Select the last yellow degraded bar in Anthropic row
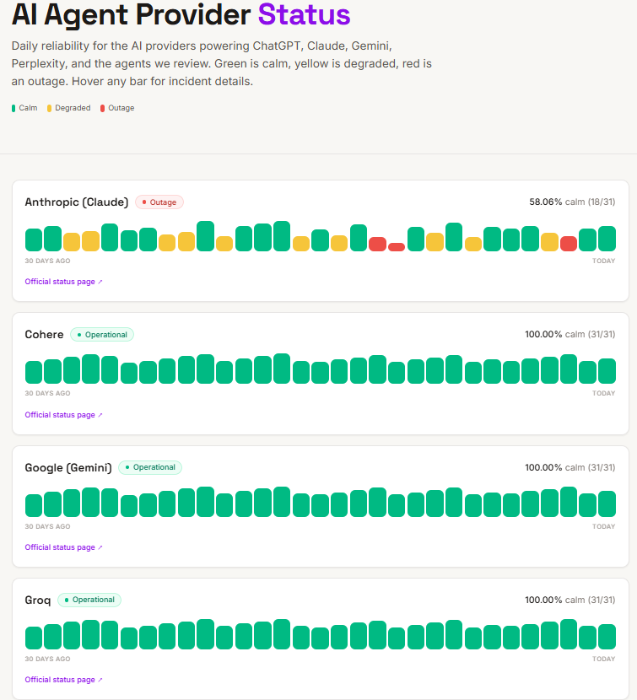Image resolution: width=637 pixels, height=700 pixels. (x=549, y=242)
